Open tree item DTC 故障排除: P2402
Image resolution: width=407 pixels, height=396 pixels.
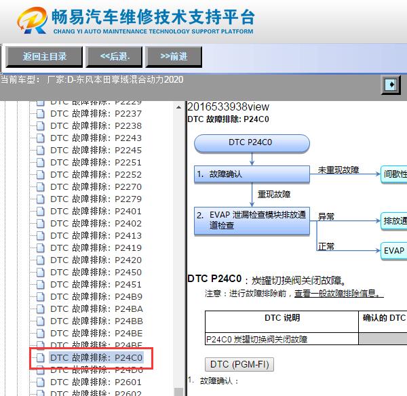pyautogui.click(x=96, y=224)
